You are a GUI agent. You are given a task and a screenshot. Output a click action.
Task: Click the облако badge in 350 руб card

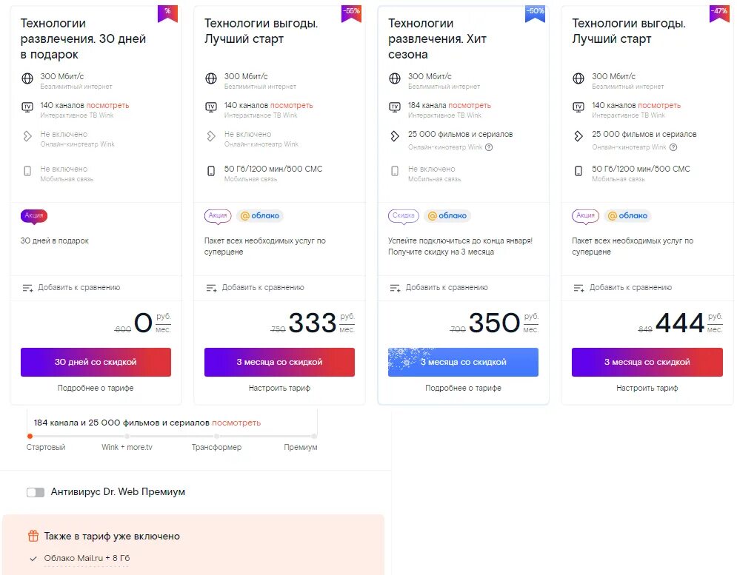pos(447,215)
